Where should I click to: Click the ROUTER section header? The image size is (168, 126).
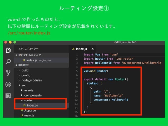coord(41,65)
